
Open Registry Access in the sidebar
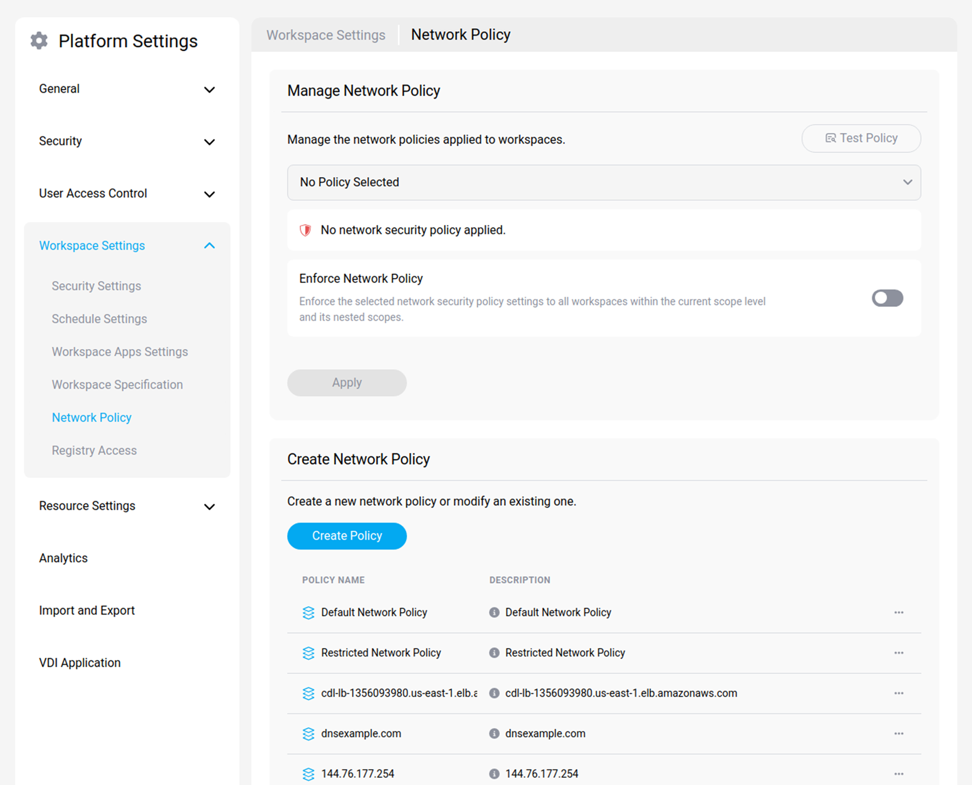pos(94,450)
